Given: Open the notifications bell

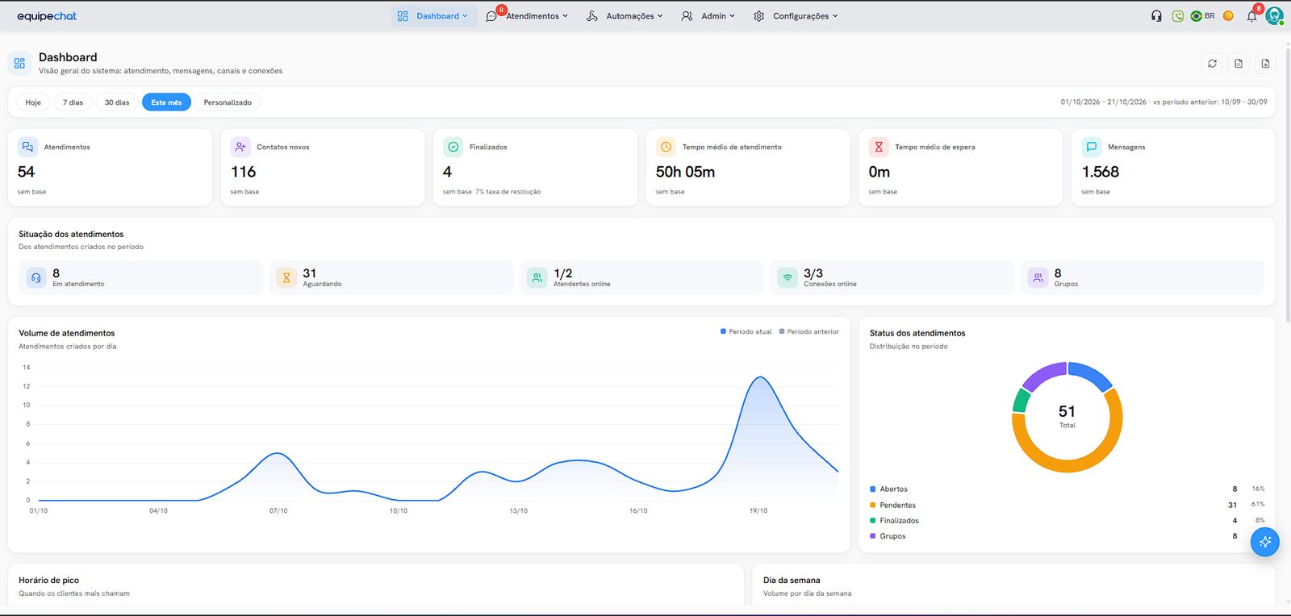Looking at the screenshot, I should click(1251, 16).
